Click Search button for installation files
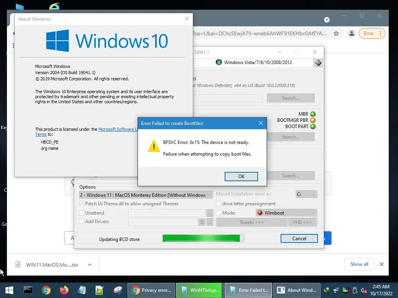This screenshot has height=298, width=398. 291,98
